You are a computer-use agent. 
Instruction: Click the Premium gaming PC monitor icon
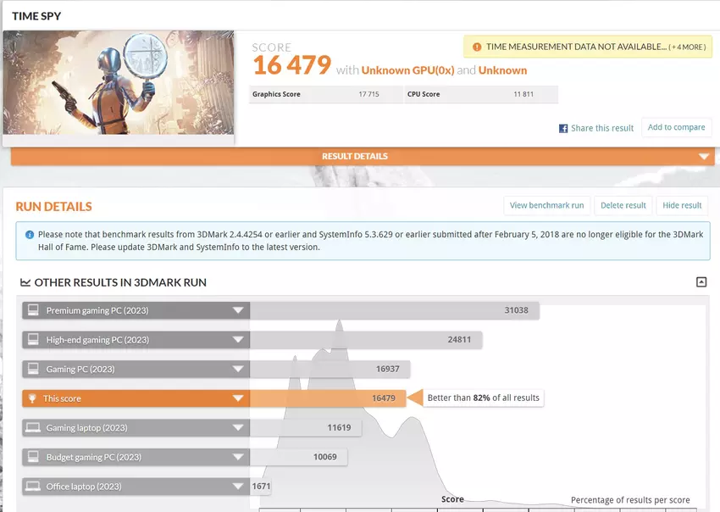coord(33,310)
